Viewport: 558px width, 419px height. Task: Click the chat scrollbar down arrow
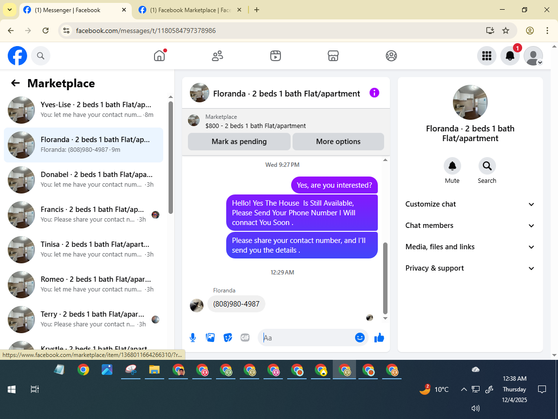tap(385, 319)
